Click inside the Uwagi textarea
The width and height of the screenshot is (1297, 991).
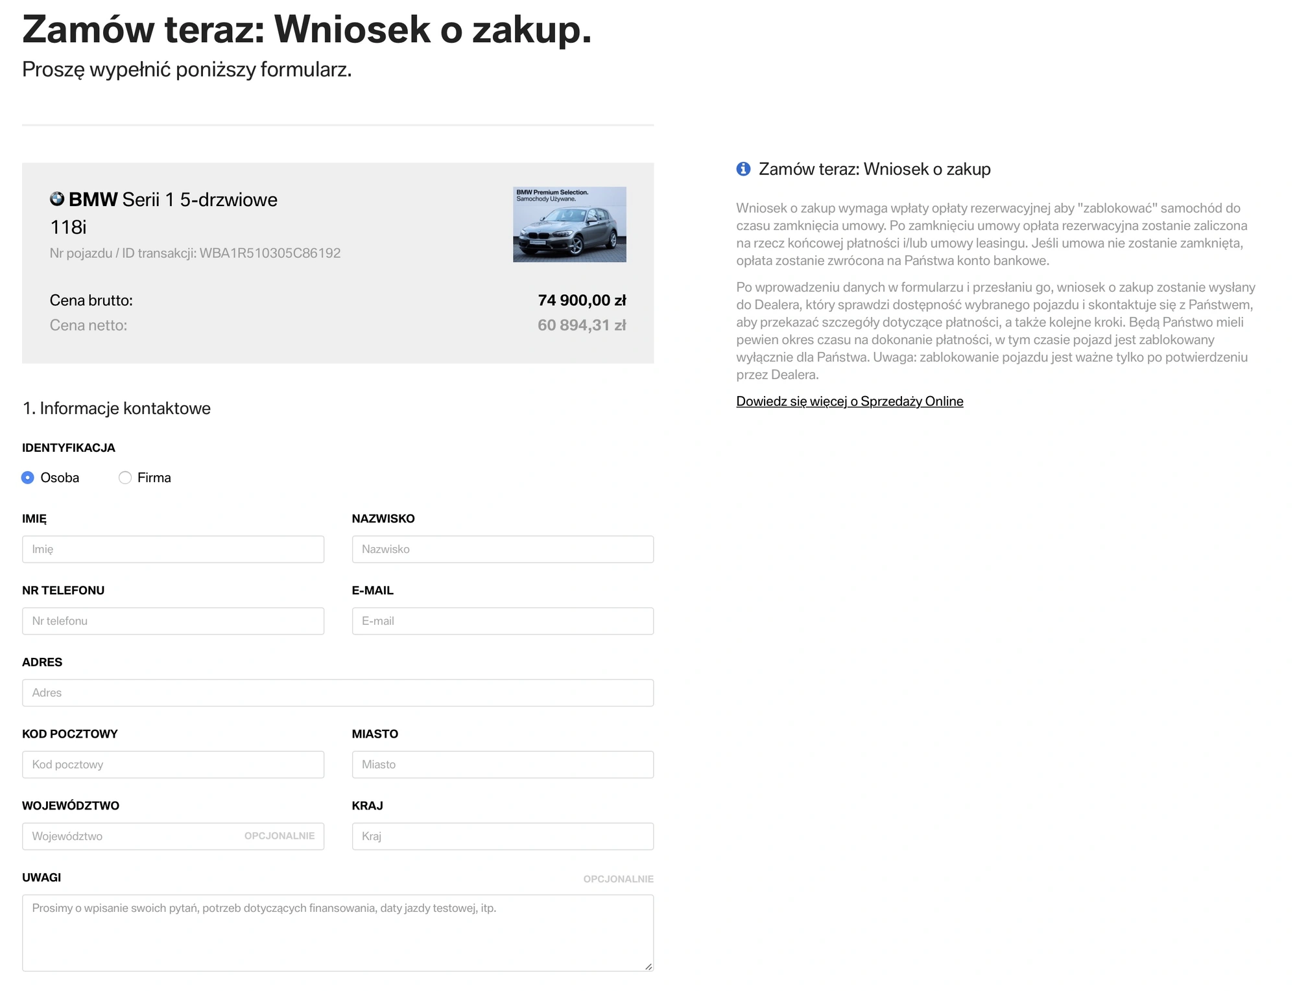(x=338, y=933)
